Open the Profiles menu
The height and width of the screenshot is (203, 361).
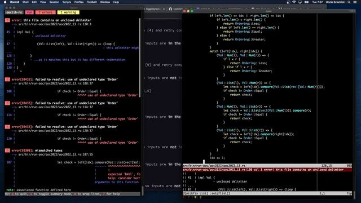79,2
